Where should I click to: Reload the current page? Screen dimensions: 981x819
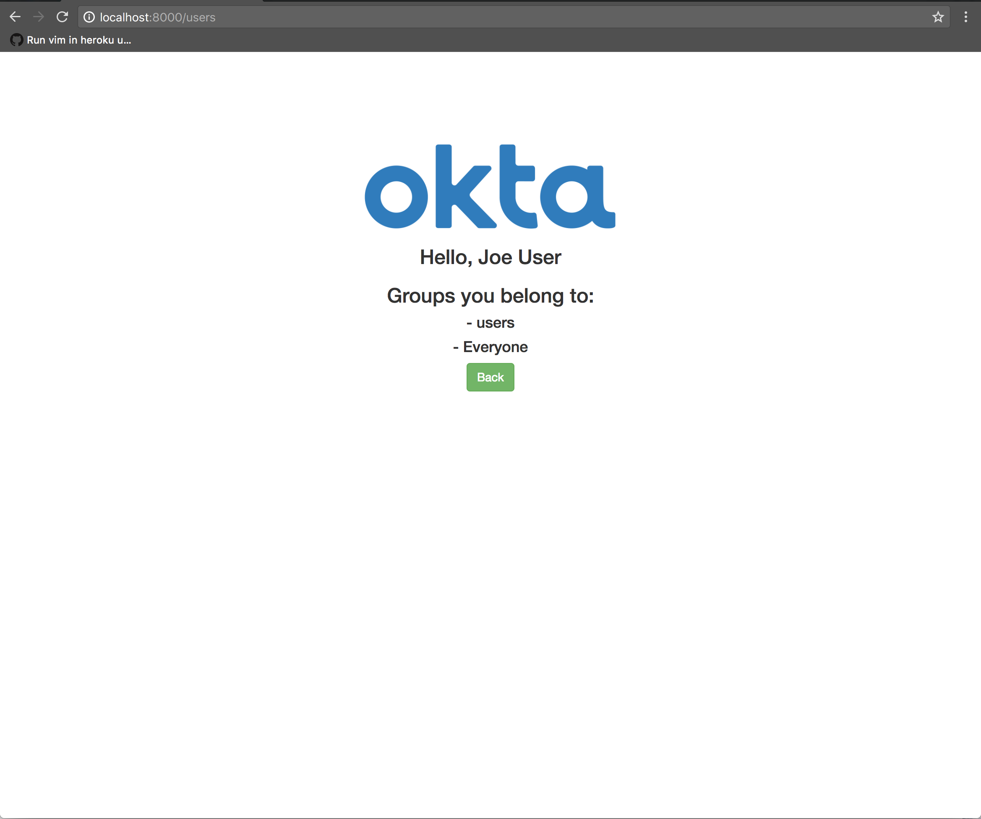(x=62, y=17)
